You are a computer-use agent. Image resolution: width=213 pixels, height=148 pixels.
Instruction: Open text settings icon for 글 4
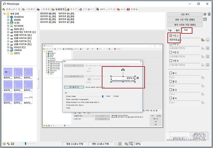[x=203, y=103]
